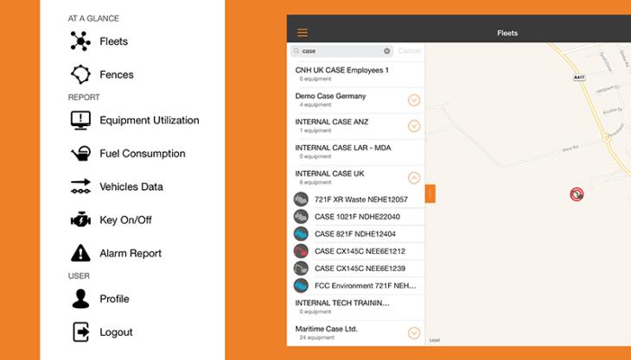The image size is (631, 360).
Task: Cancel the fleet search
Action: (x=410, y=51)
